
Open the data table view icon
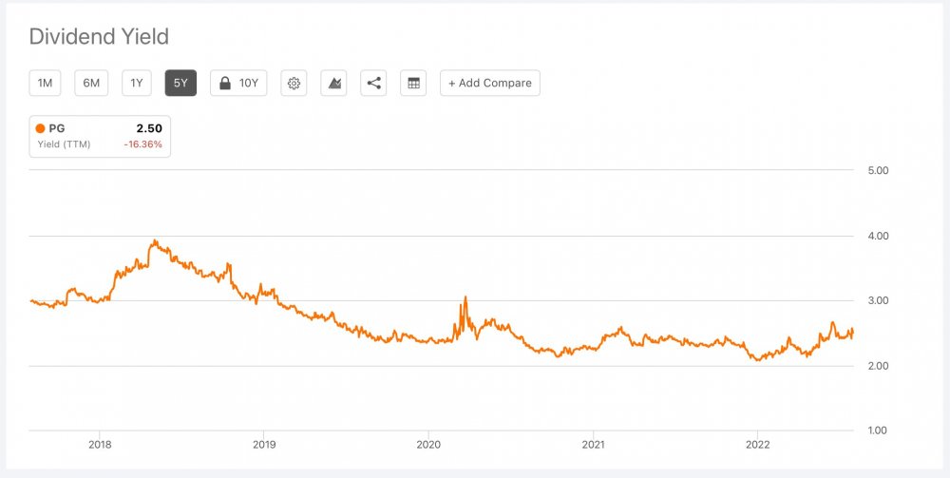coord(413,84)
